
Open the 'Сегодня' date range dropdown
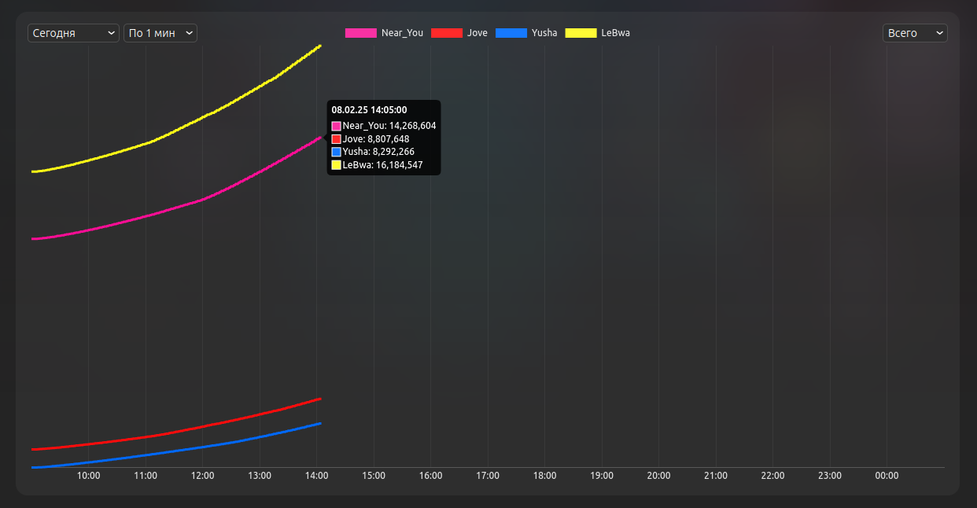73,33
